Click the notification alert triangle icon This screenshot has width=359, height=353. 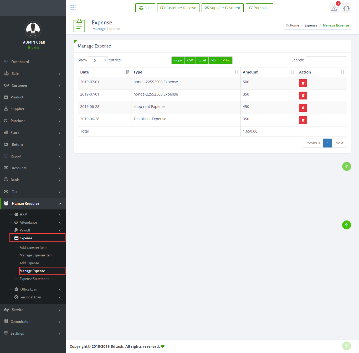click(x=334, y=8)
